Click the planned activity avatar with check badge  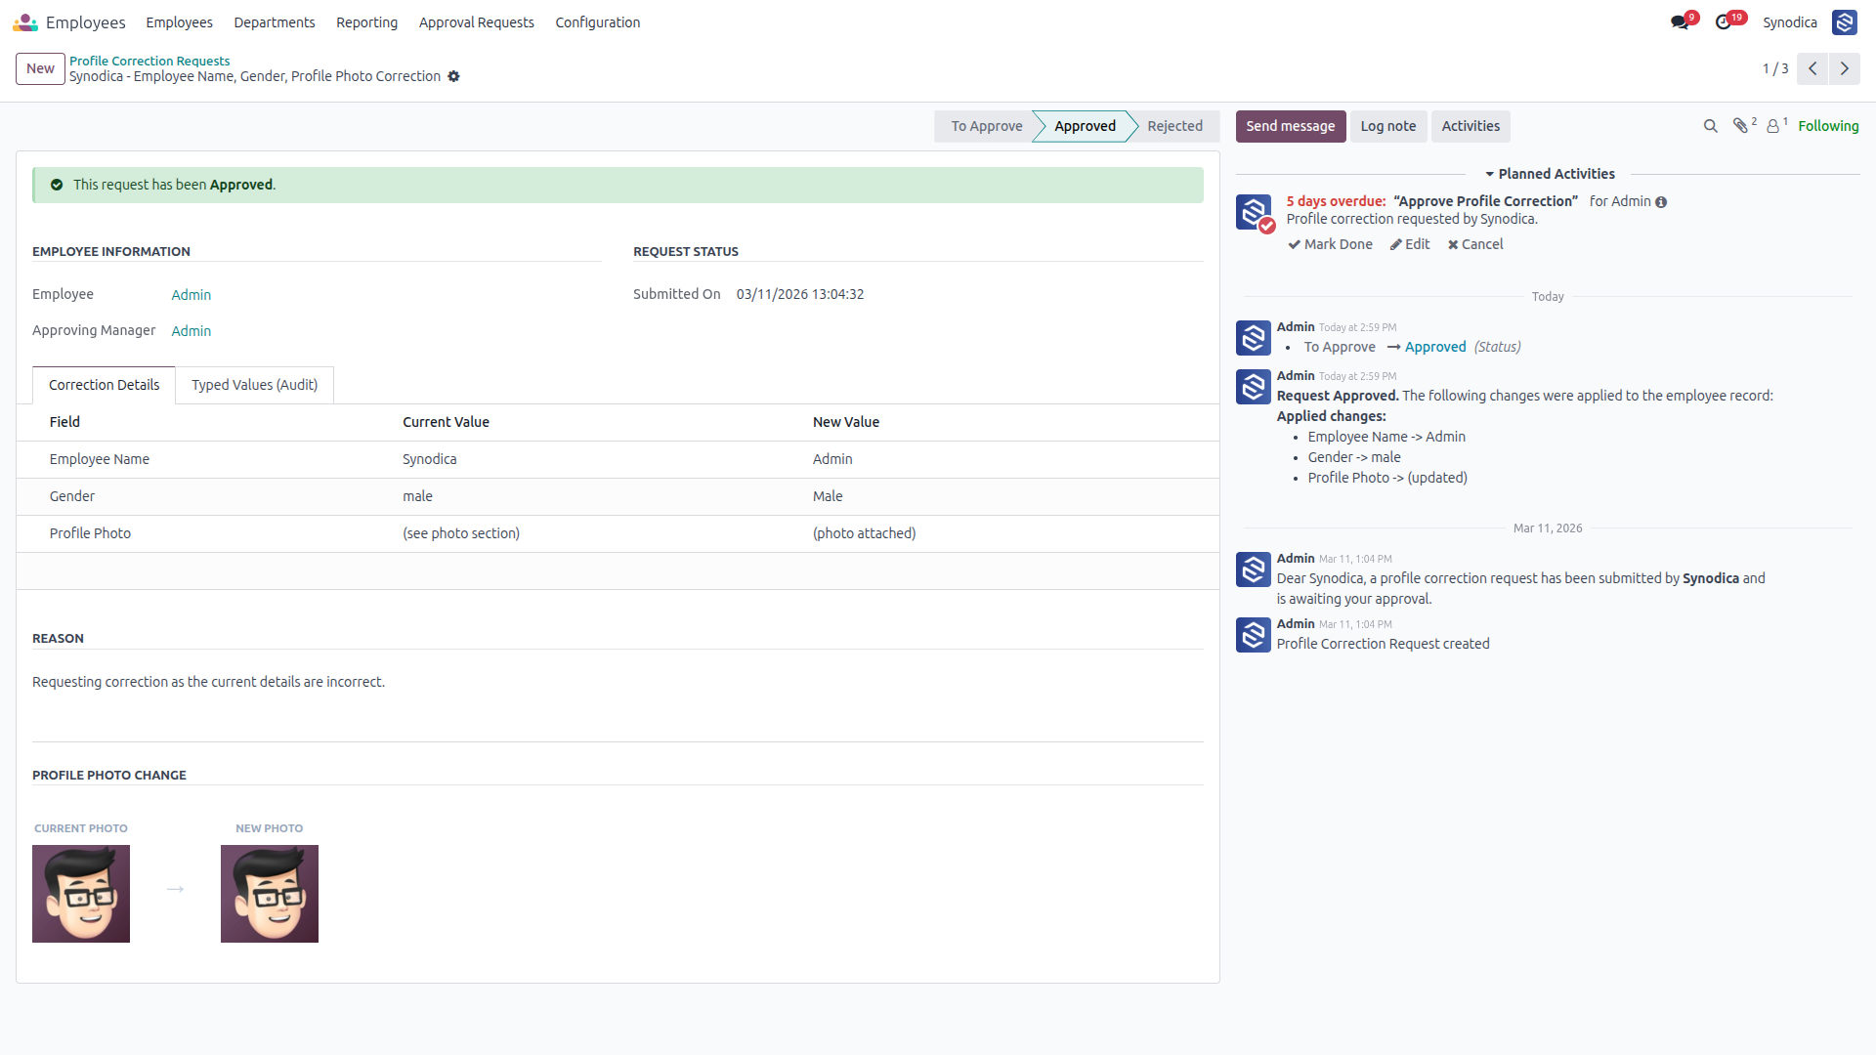(x=1254, y=212)
